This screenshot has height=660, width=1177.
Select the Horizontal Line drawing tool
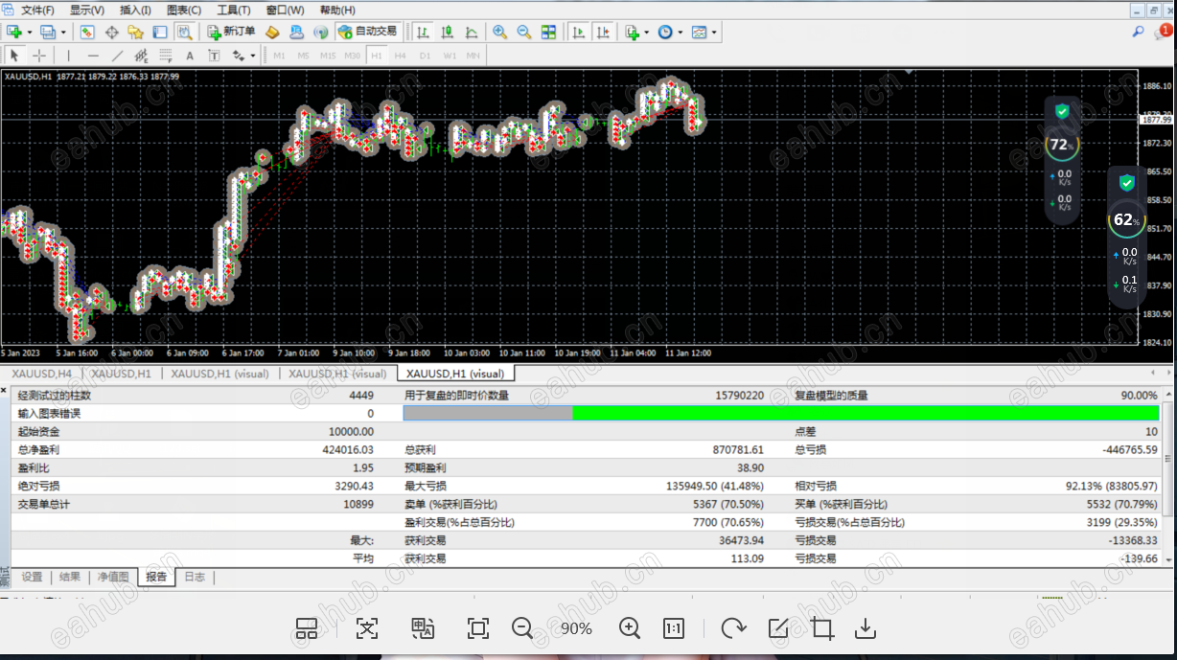[93, 56]
